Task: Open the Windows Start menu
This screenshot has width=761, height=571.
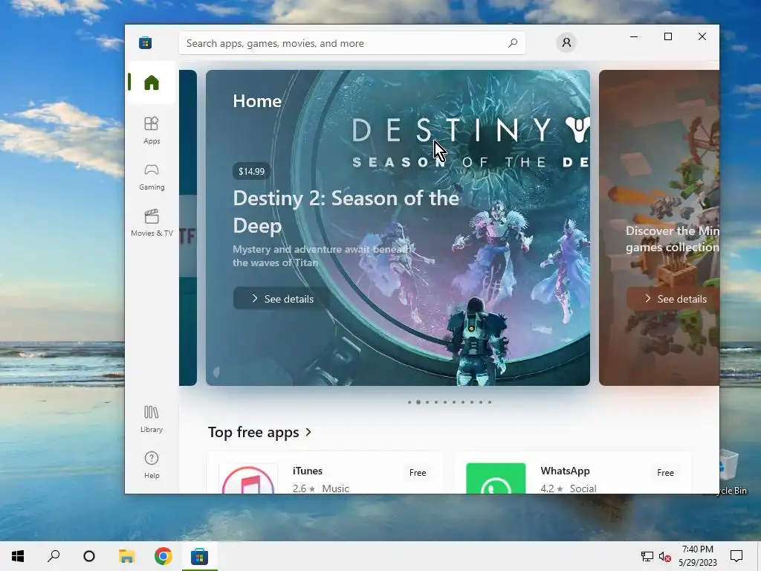Action: click(18, 556)
